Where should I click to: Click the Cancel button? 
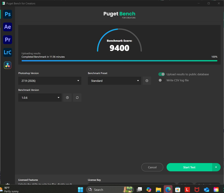152,167
